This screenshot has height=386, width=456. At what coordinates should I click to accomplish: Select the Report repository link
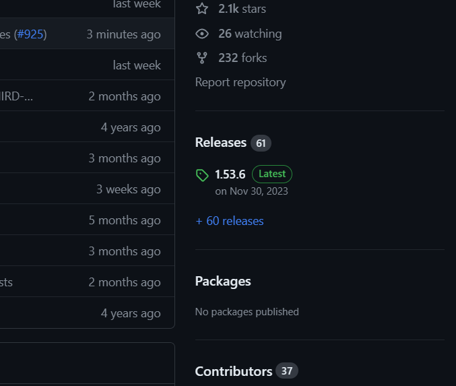pos(240,82)
